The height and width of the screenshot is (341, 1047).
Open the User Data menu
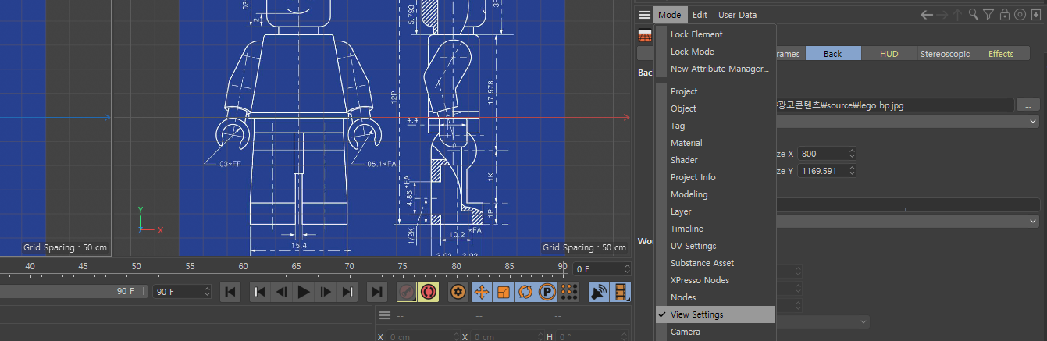pyautogui.click(x=737, y=15)
